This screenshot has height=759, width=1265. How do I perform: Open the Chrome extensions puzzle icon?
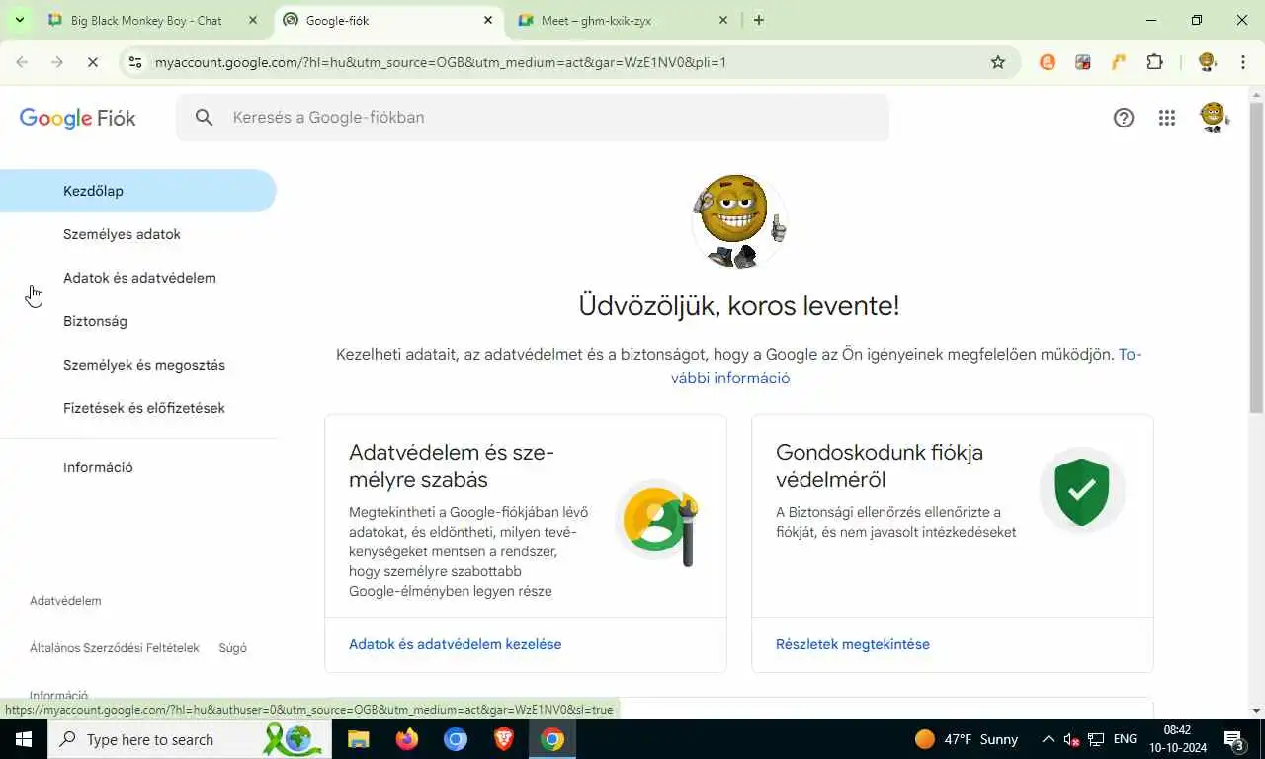click(x=1154, y=62)
